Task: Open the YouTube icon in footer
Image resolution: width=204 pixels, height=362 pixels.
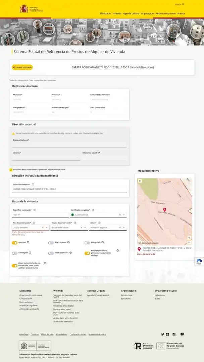Action: [167, 334]
